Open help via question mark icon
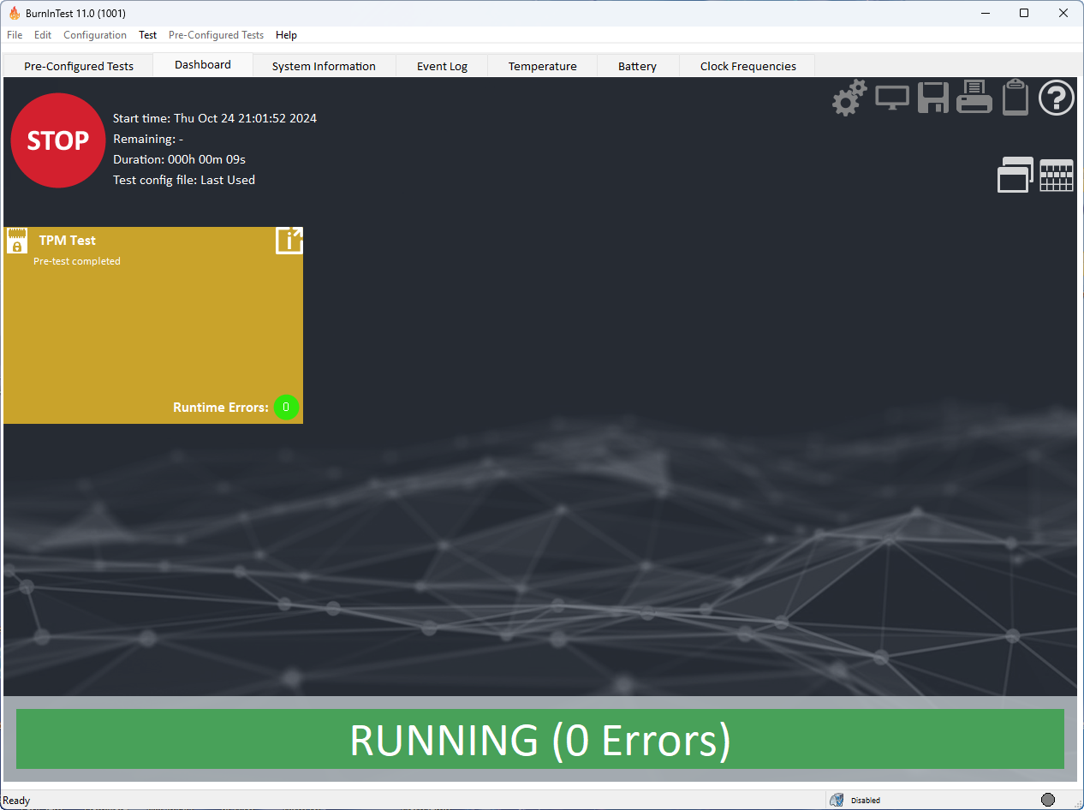Viewport: 1084px width, 810px height. [1057, 98]
